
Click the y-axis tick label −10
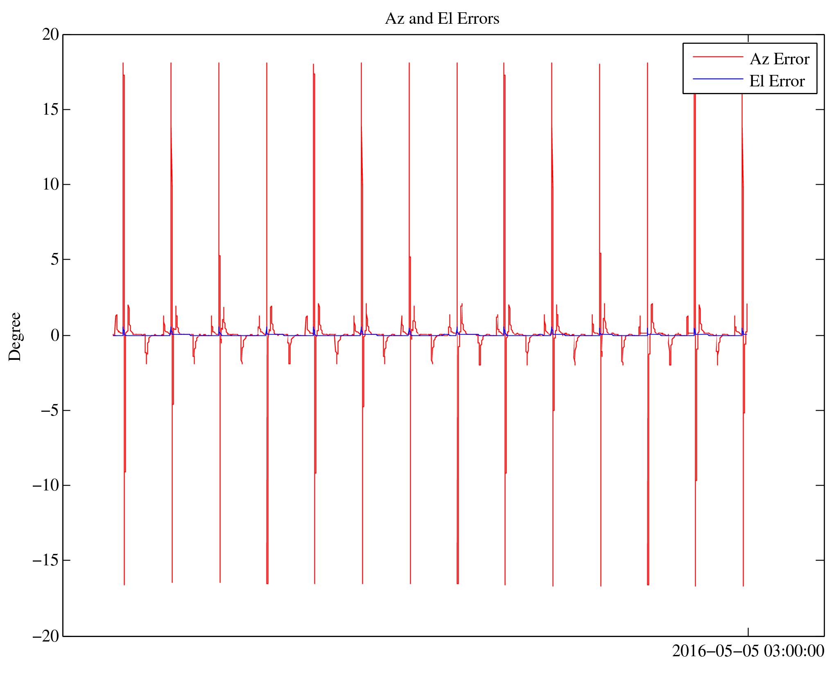click(x=46, y=486)
